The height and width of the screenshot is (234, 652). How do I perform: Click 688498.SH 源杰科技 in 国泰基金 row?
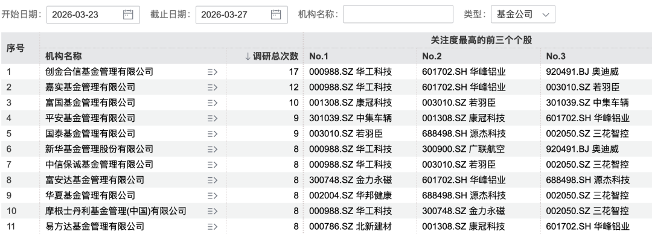464,134
